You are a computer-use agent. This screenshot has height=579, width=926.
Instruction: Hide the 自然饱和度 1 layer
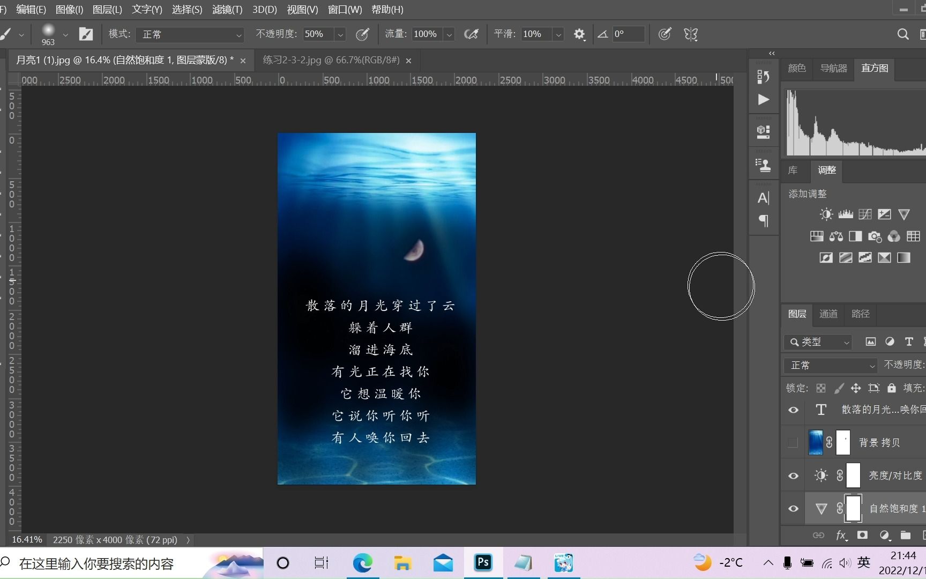pos(794,509)
